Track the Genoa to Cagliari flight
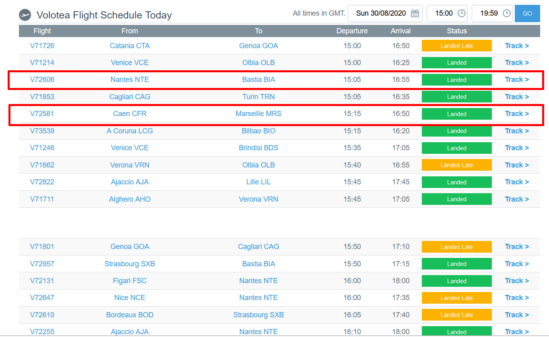Image resolution: width=549 pixels, height=337 pixels. [517, 247]
